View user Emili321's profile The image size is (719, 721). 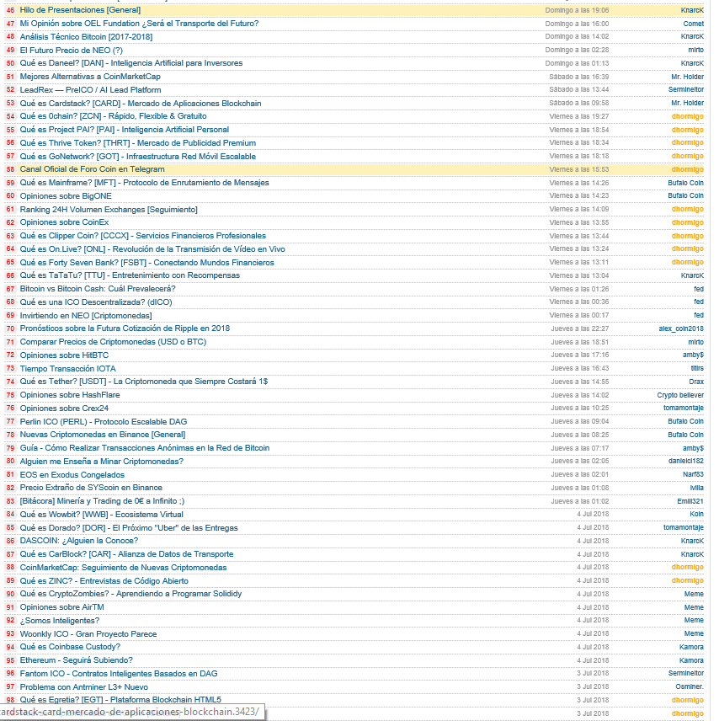click(690, 501)
